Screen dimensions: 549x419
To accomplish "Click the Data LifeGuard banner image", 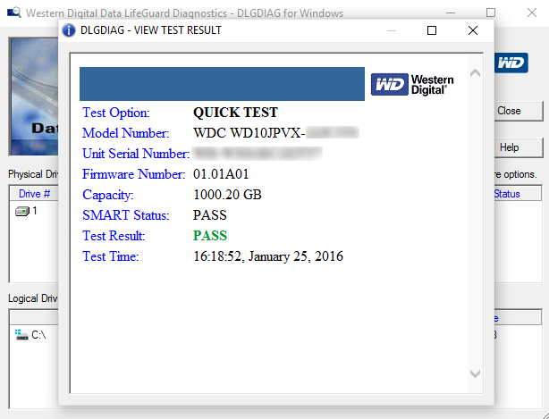I will (x=34, y=96).
